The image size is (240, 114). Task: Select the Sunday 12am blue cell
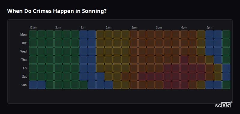[33, 85]
